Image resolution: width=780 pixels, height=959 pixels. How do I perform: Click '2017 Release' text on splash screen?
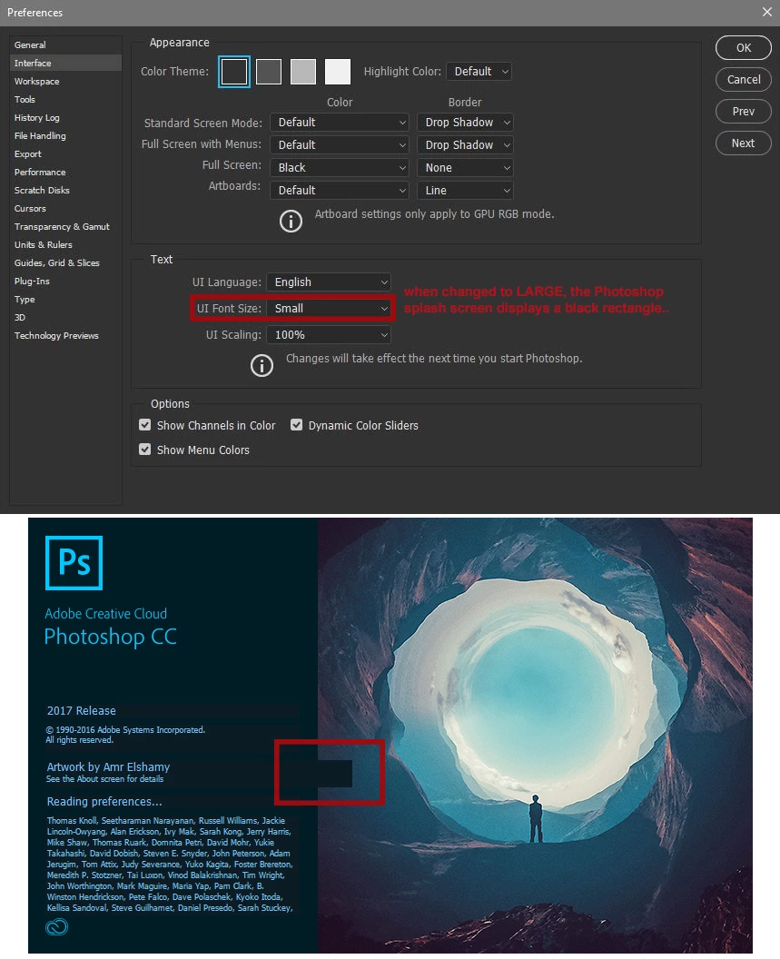pos(82,711)
